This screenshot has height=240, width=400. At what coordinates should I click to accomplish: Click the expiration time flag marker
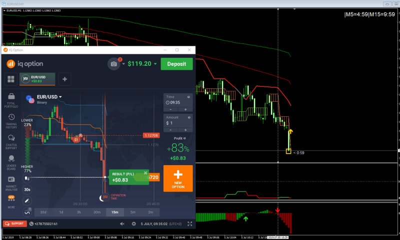pyautogui.click(x=105, y=197)
